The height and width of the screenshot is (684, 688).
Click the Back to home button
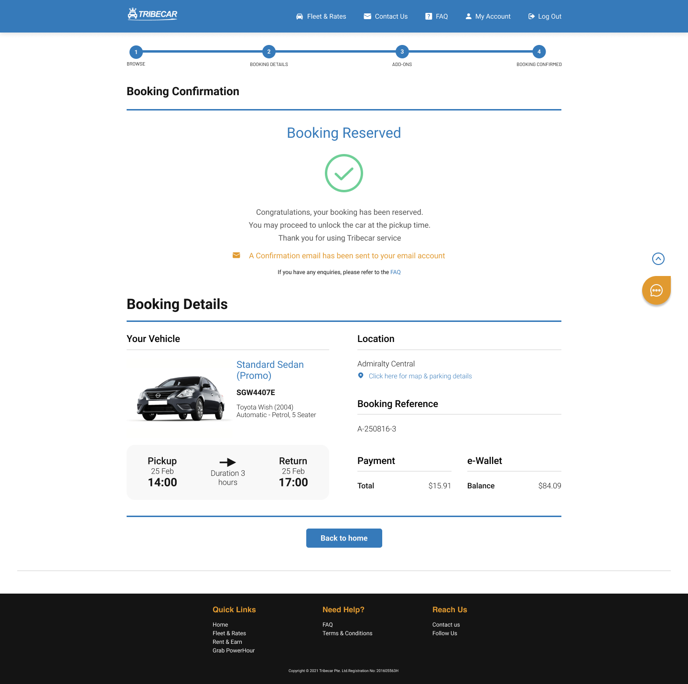click(x=344, y=538)
